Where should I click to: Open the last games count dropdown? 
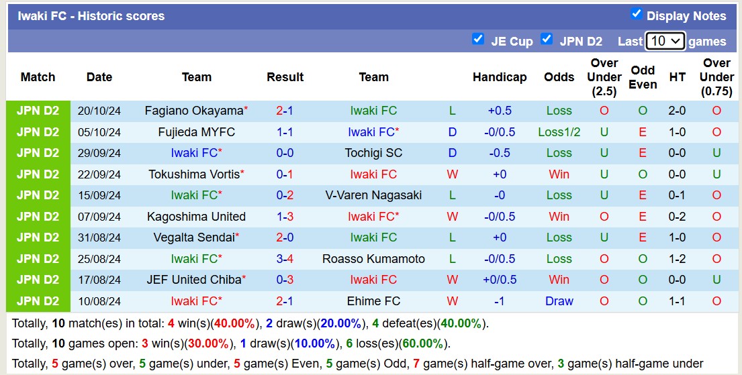click(665, 41)
